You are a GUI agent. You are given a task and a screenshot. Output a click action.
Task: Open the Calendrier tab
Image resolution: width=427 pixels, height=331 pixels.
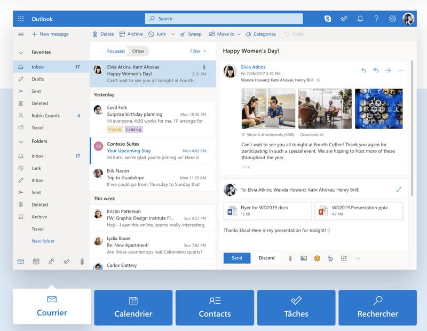tap(133, 308)
